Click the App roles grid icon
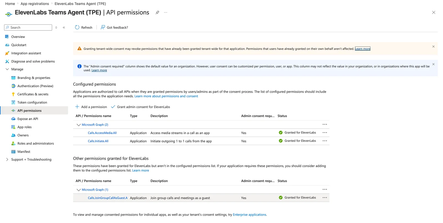 (x=13, y=127)
